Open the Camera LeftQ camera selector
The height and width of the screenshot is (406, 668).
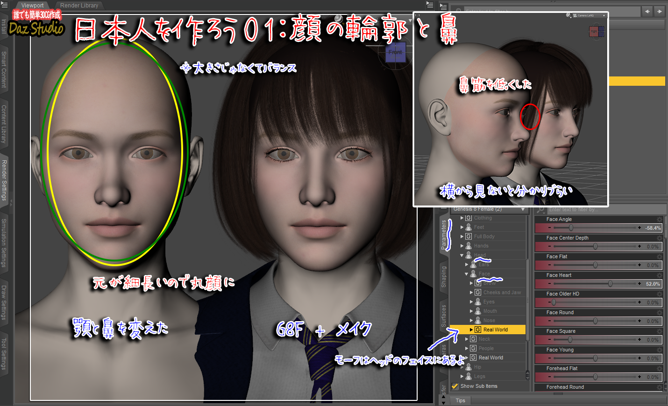(x=604, y=15)
